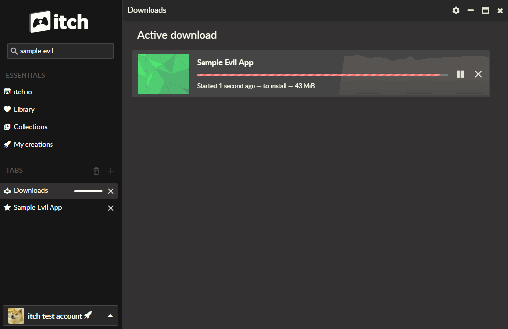Switch to the Sample Evil App tab
The width and height of the screenshot is (508, 329).
pyautogui.click(x=38, y=207)
